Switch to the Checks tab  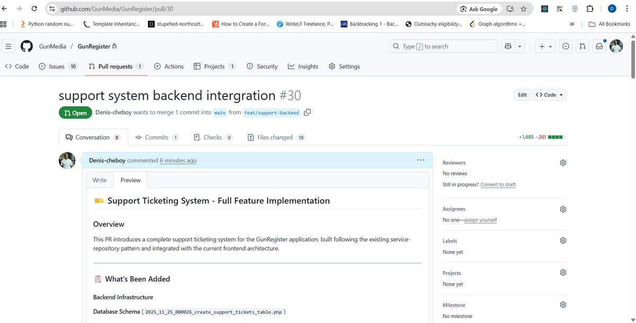[x=214, y=137]
